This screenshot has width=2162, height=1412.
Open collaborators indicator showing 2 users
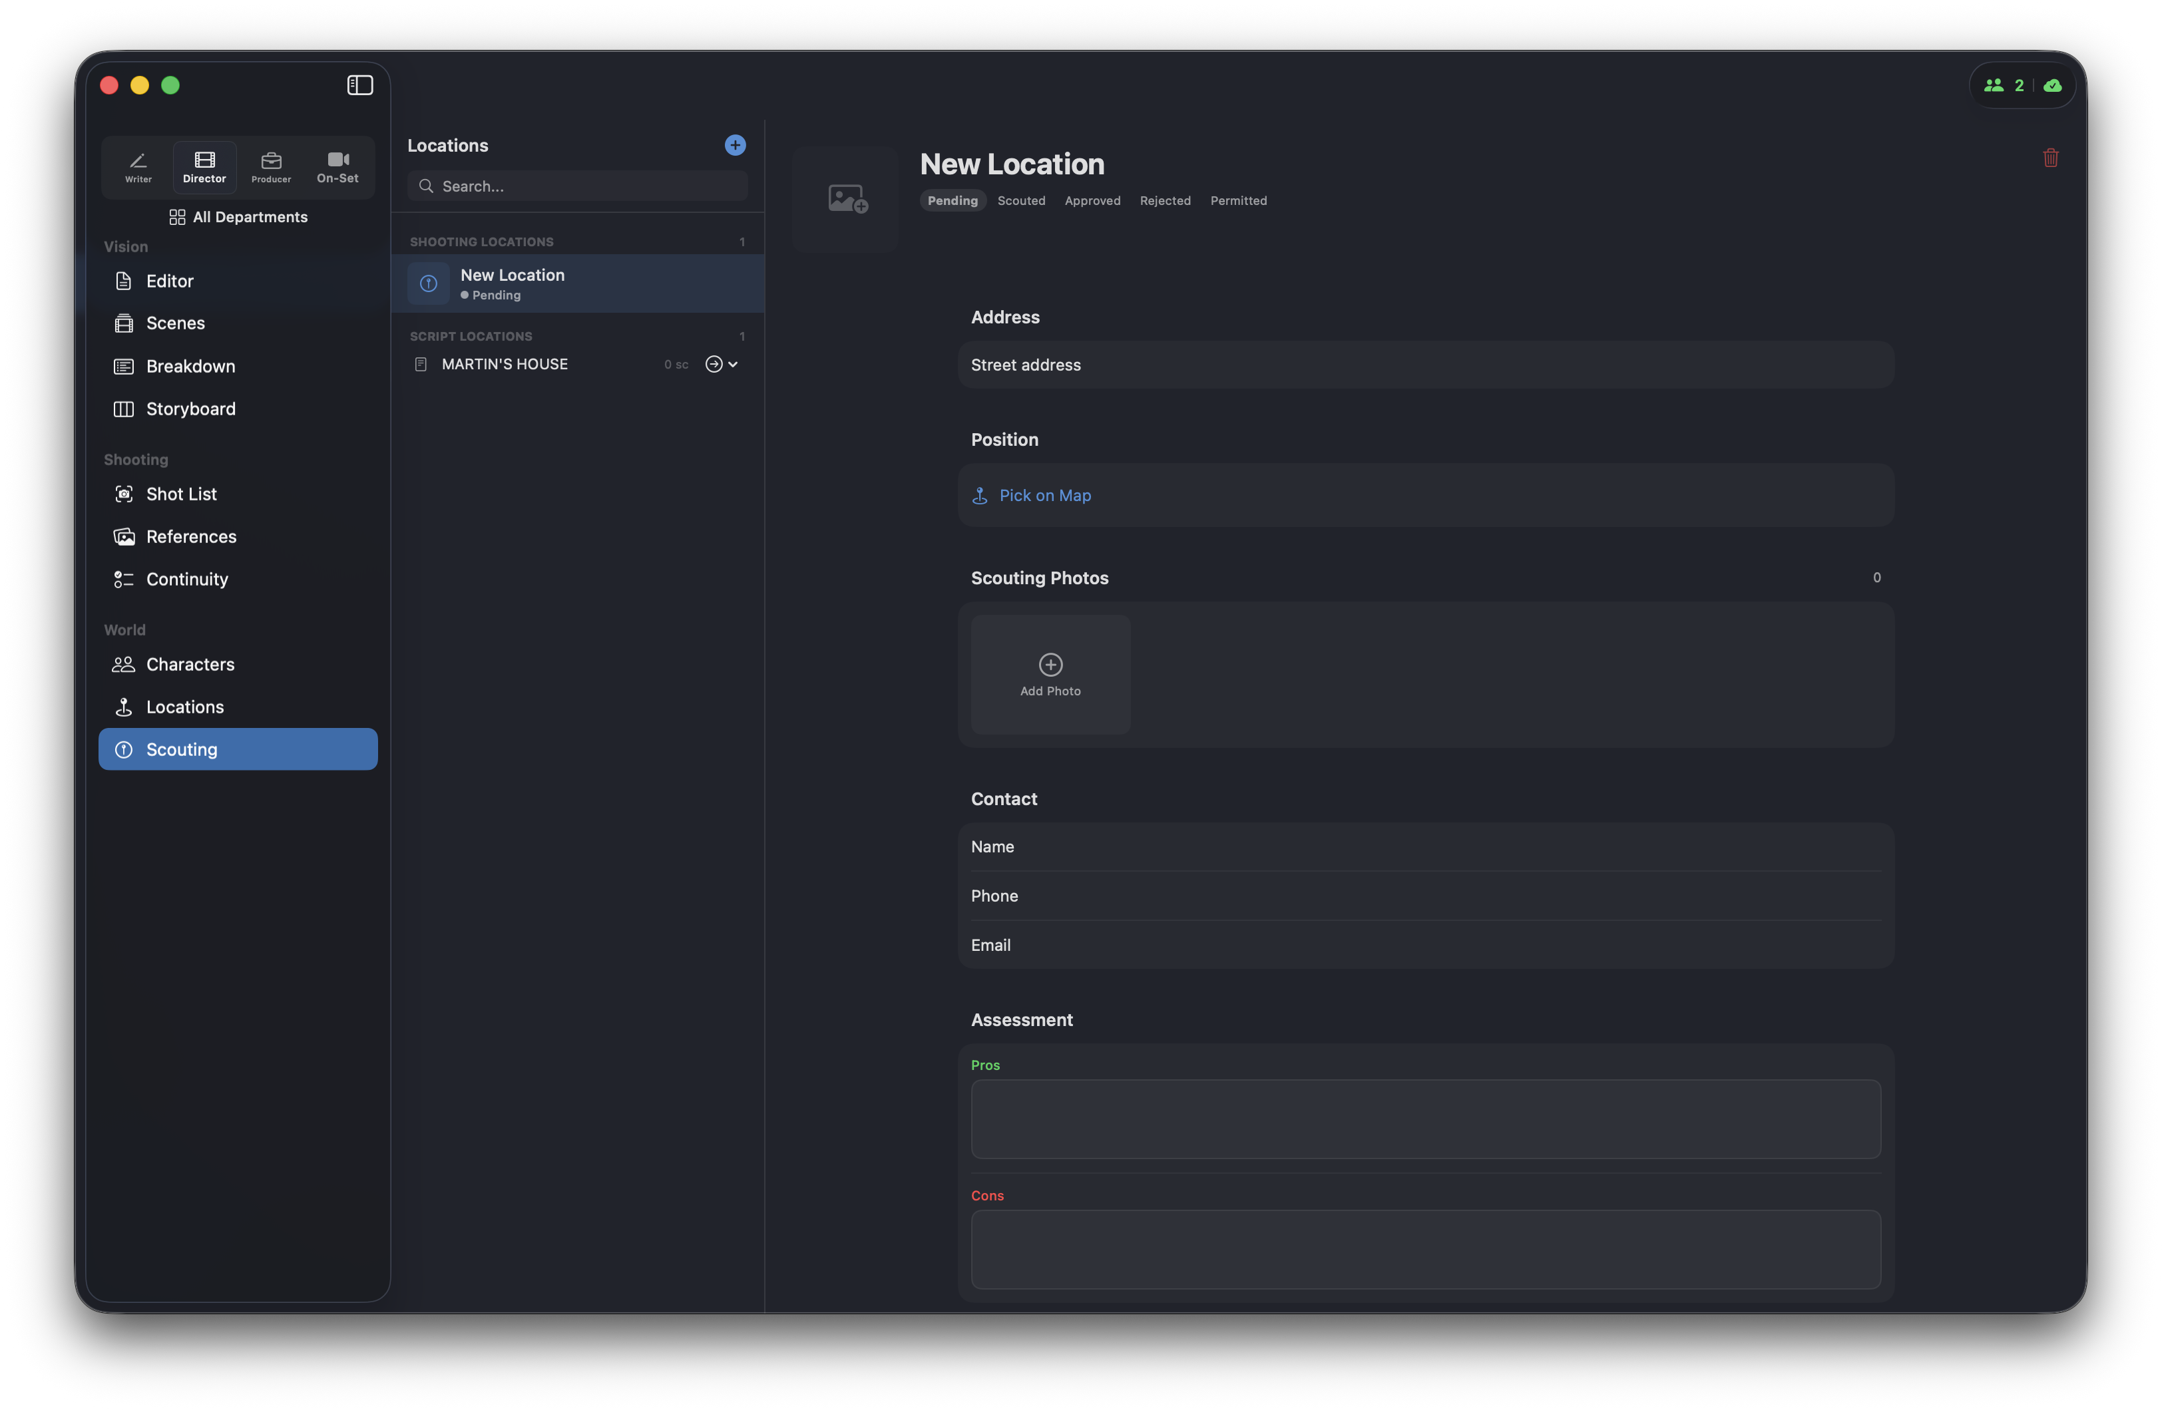(x=2003, y=85)
